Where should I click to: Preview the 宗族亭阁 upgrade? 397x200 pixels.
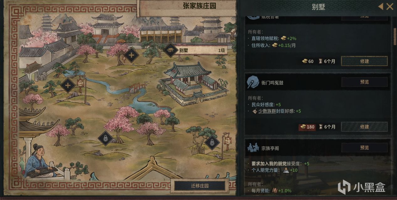[364, 148]
